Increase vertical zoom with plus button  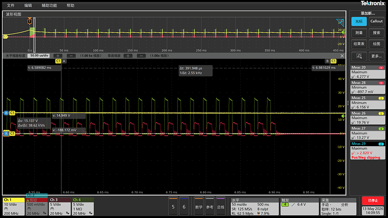coord(128,56)
